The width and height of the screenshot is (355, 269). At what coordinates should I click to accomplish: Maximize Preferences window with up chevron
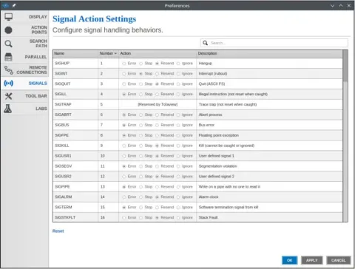pyautogui.click(x=341, y=5)
